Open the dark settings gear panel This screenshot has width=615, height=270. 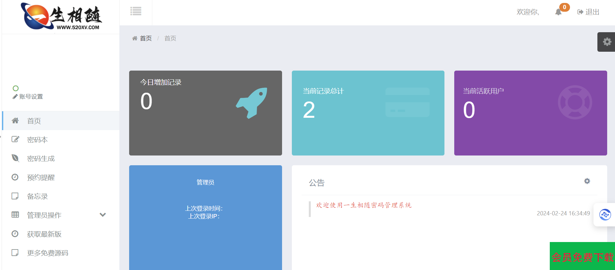point(607,42)
